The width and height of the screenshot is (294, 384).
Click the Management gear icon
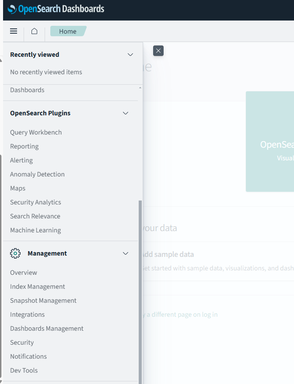point(15,253)
